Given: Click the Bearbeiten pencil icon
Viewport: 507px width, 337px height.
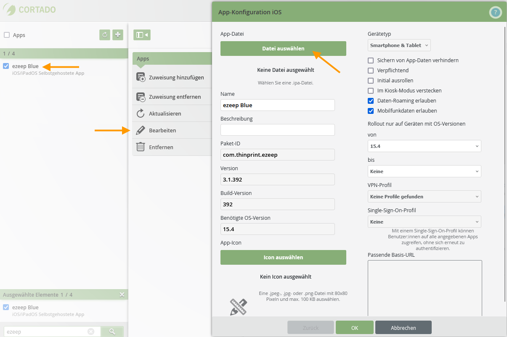Looking at the screenshot, I should [x=141, y=130].
